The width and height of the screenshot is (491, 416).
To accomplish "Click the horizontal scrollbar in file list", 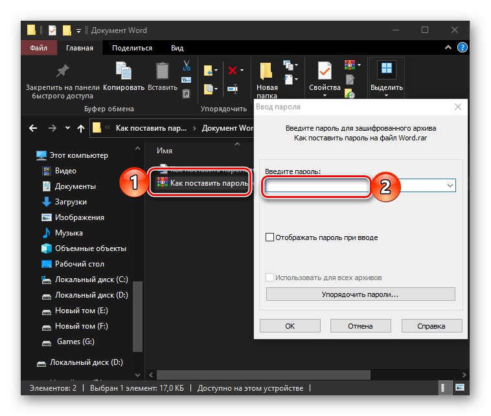I will [x=264, y=375].
